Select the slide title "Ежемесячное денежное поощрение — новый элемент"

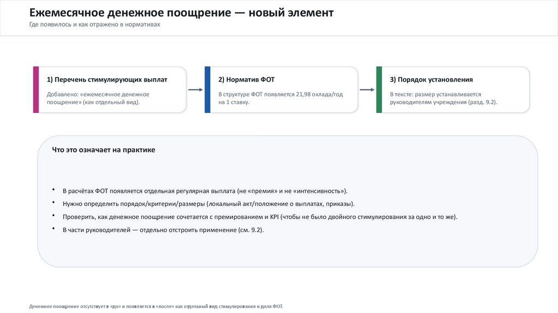coord(181,13)
